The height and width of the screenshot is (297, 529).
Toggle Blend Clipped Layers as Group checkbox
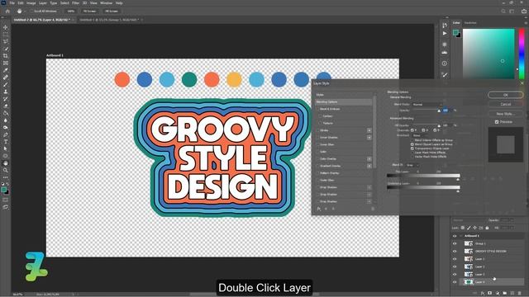pos(412,144)
